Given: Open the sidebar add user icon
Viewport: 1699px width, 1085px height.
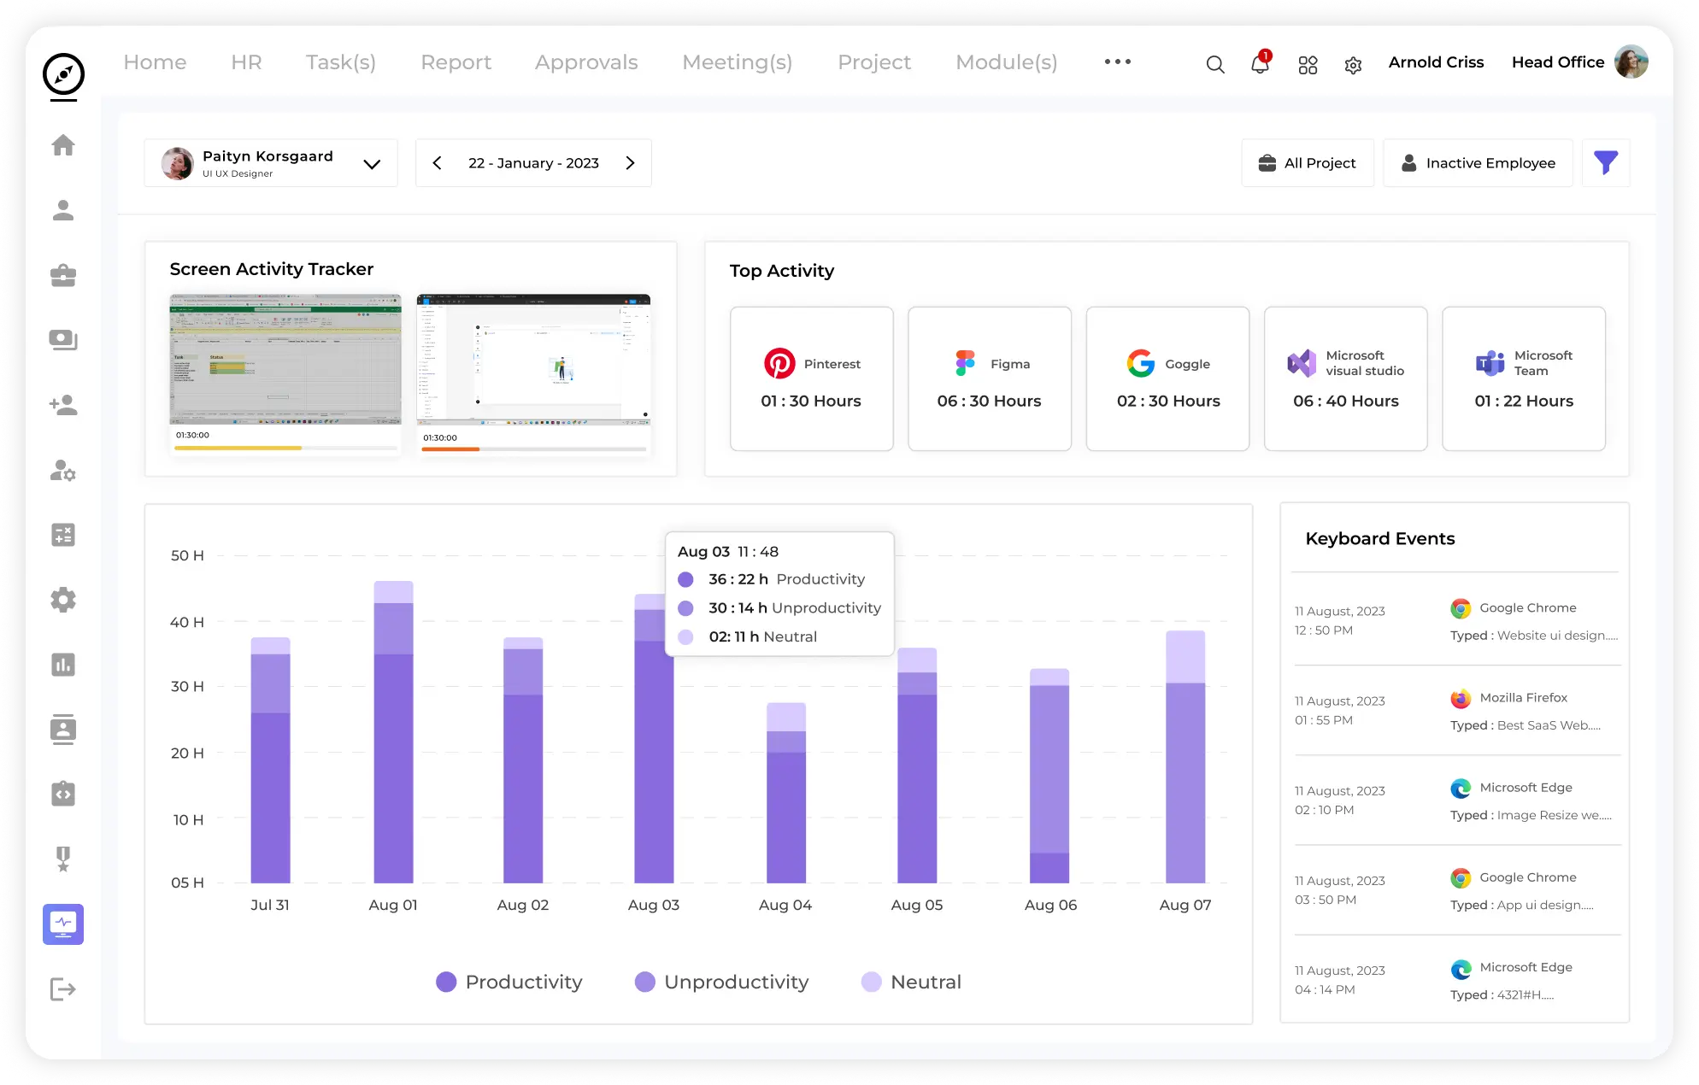Looking at the screenshot, I should click(x=63, y=405).
